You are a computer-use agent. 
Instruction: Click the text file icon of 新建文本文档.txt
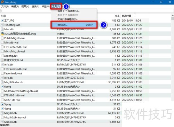(2, 60)
